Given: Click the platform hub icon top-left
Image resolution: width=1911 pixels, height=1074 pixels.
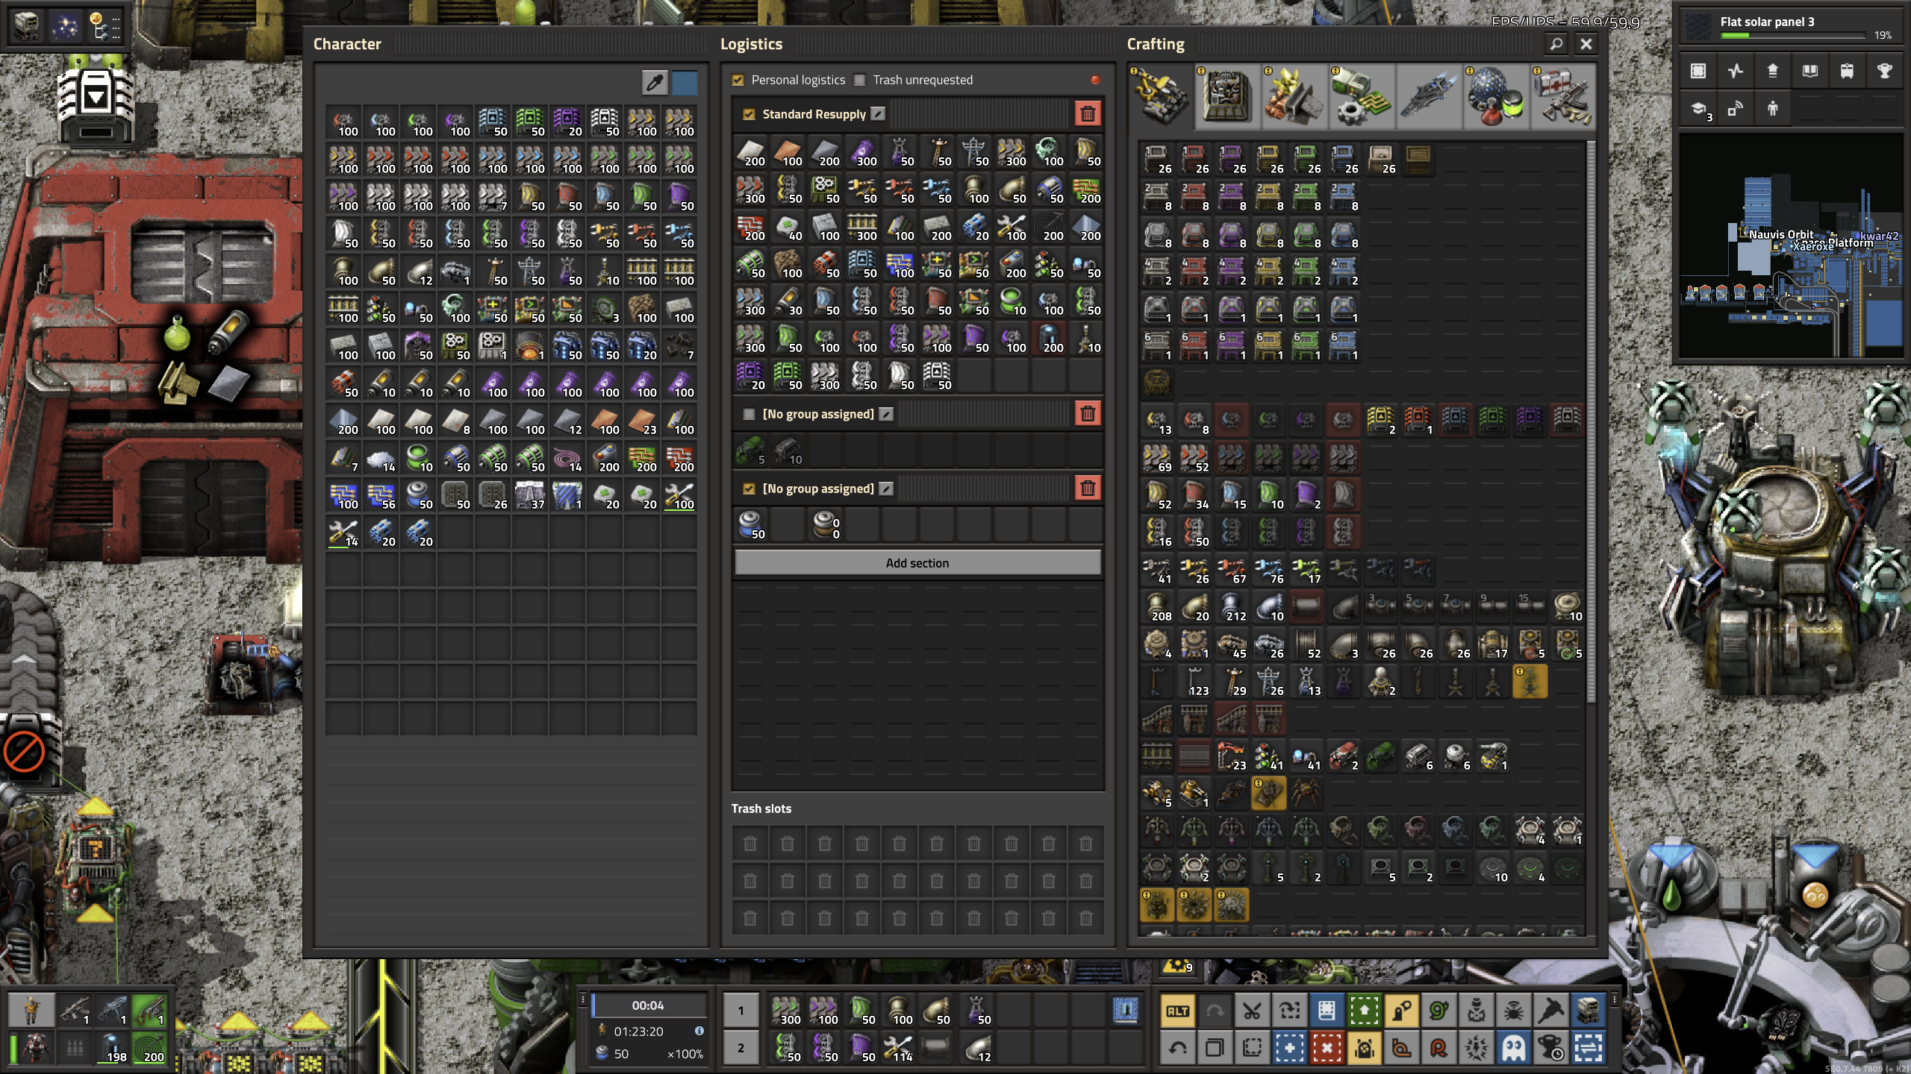Looking at the screenshot, I should [28, 28].
